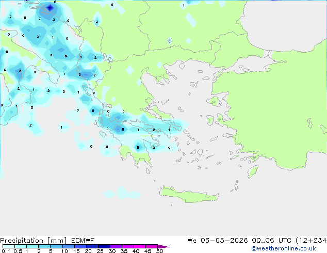Click legend scale label '15'
The width and height of the screenshot is (327, 253).
76,251
